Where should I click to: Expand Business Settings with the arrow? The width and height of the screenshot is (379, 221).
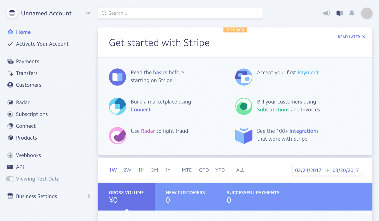(x=88, y=196)
